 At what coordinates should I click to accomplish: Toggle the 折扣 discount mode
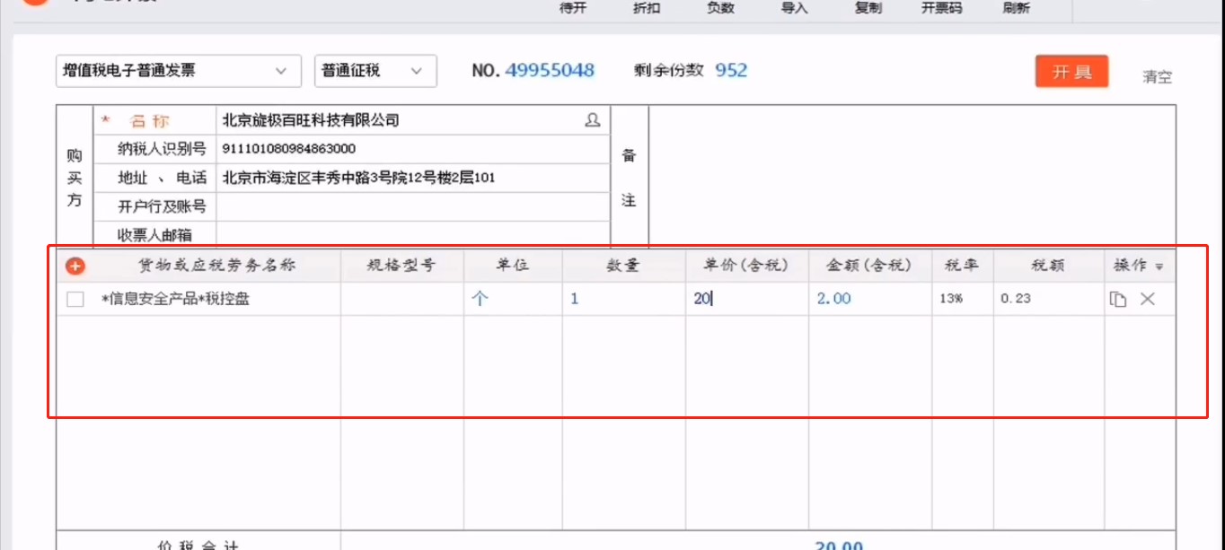tap(646, 9)
